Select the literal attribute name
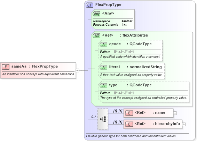 tap(115, 67)
